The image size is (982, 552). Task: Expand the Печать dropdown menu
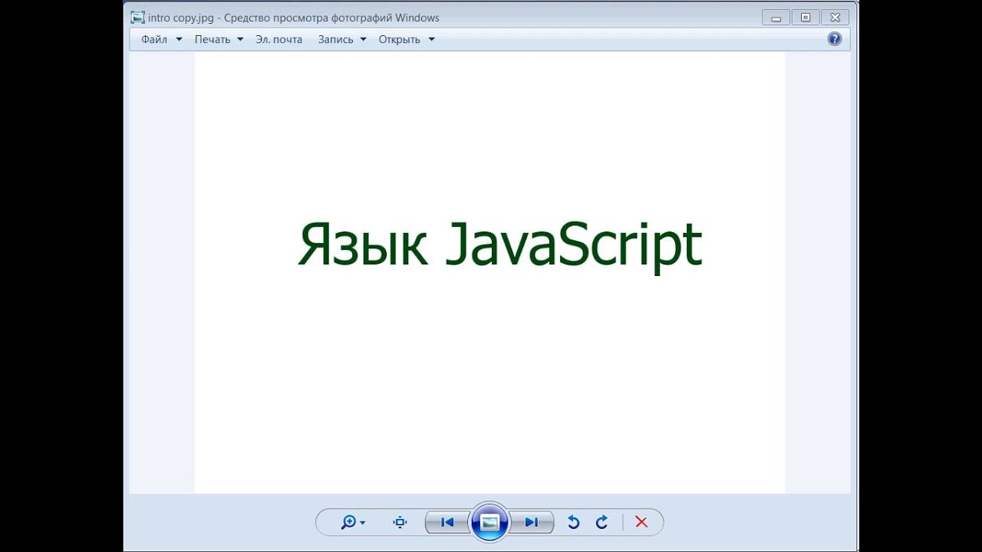[x=218, y=39]
